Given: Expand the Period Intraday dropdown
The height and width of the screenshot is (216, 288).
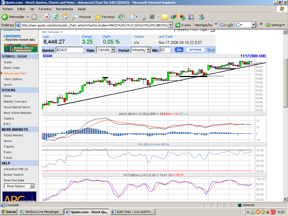Looking at the screenshot, I should pyautogui.click(x=141, y=50).
